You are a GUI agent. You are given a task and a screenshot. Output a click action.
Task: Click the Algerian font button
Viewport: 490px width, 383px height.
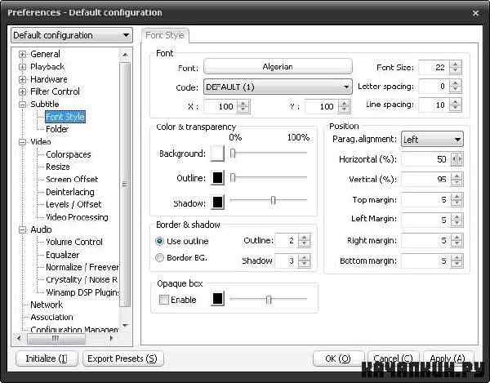click(278, 66)
